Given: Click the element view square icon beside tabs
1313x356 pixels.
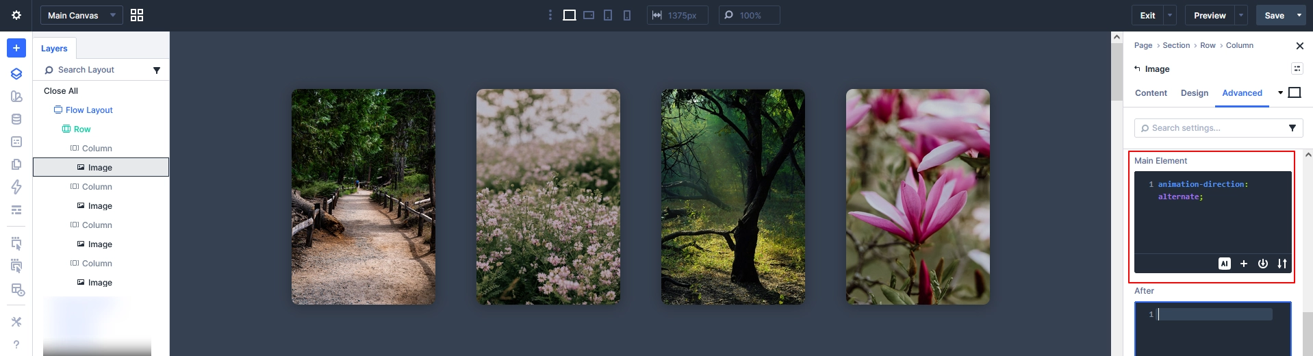Looking at the screenshot, I should click(1295, 92).
